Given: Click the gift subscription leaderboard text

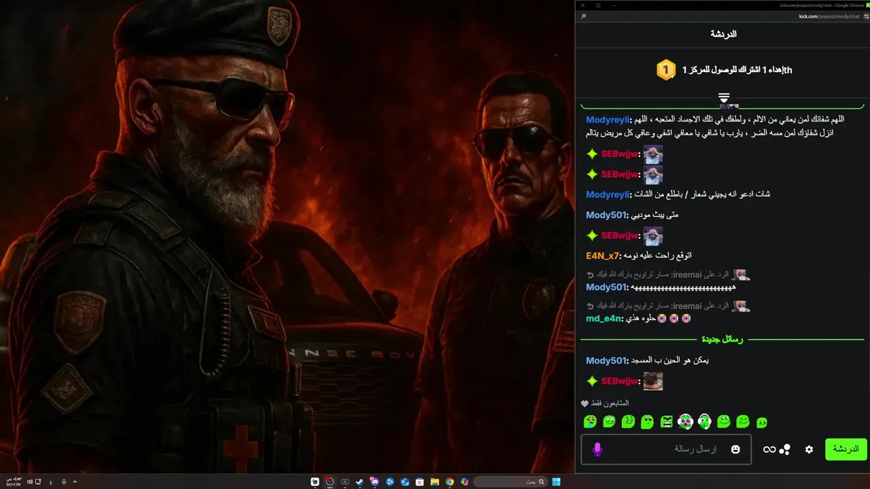Looking at the screenshot, I should tap(737, 70).
